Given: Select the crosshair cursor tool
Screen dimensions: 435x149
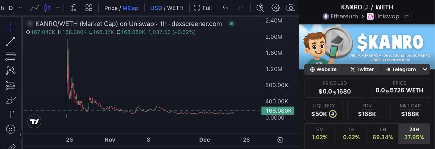Looking at the screenshot, I should tap(11, 27).
